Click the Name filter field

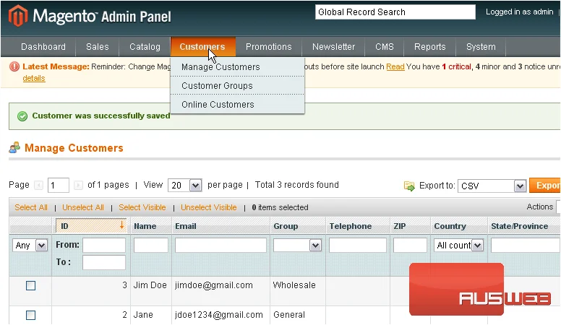[151, 246]
